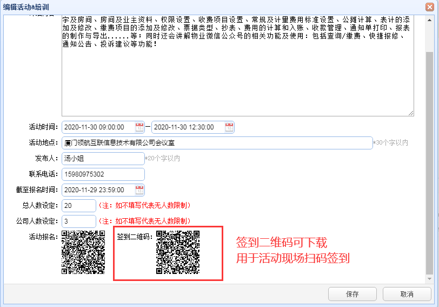Open calendar picker for registration deadline
The height and width of the screenshot is (307, 439).
click(x=139, y=190)
